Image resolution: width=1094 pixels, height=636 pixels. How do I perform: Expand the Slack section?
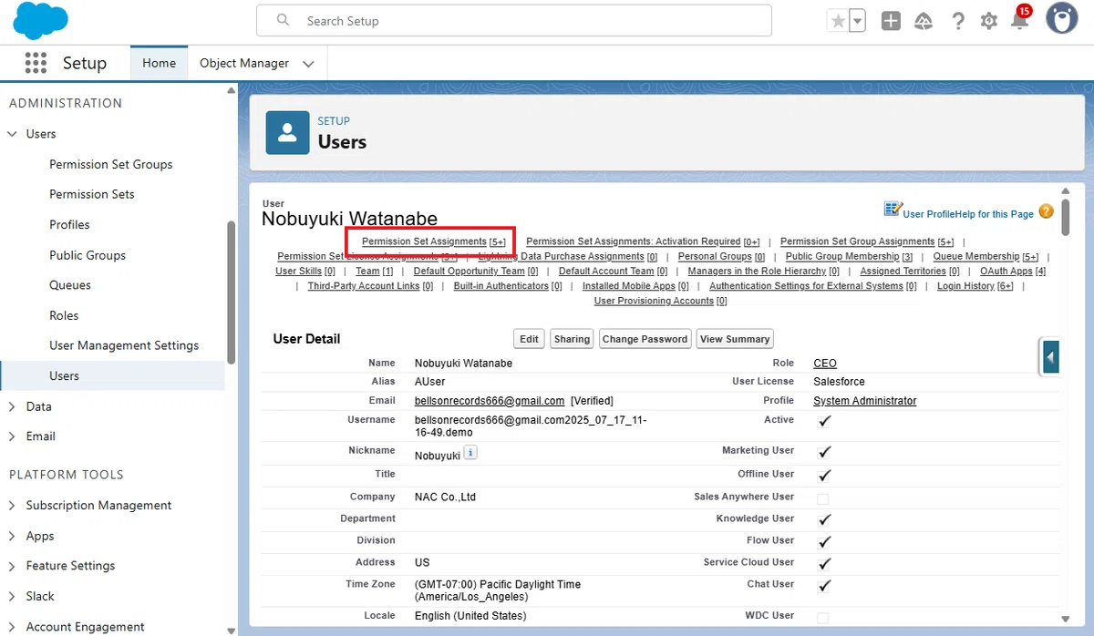[12, 596]
